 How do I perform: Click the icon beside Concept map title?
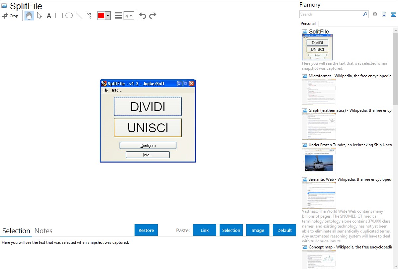coord(305,247)
